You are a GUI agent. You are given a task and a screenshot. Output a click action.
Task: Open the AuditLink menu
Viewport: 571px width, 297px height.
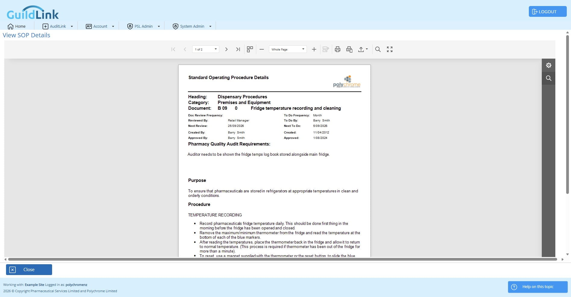58,26
